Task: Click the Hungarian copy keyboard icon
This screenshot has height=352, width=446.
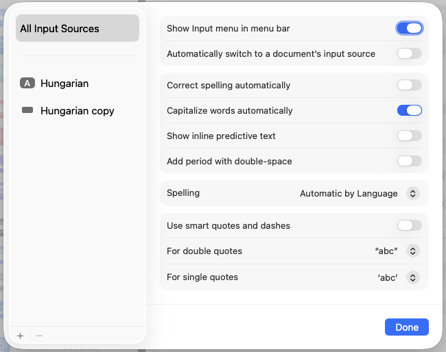Action: coord(27,110)
